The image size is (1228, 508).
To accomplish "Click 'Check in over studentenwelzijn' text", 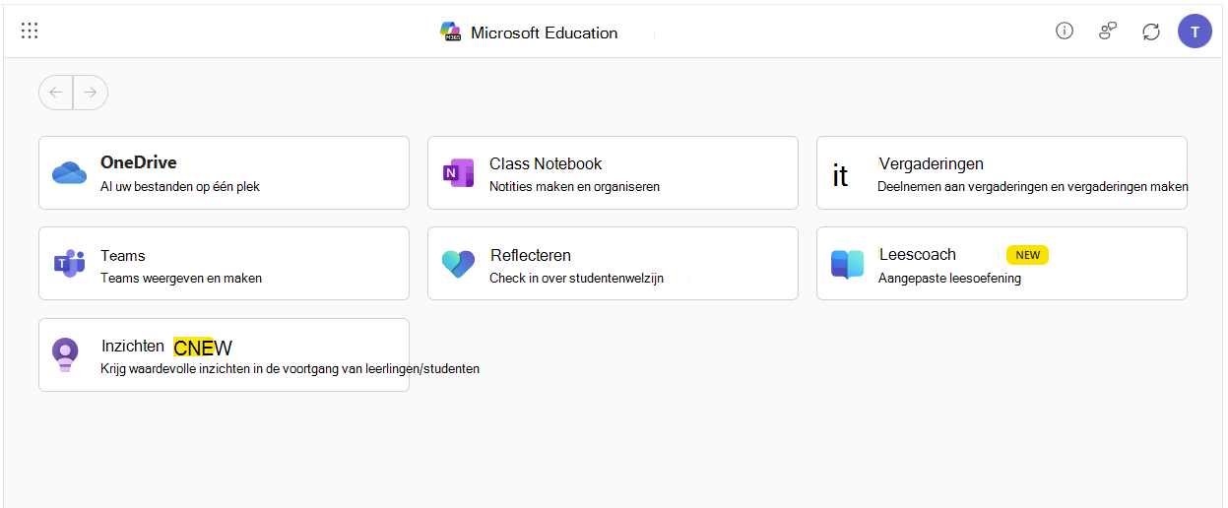I will pyautogui.click(x=576, y=278).
